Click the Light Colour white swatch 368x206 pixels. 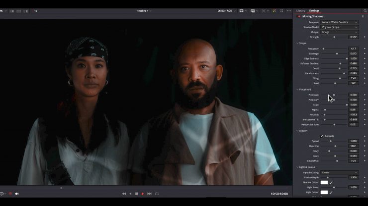click(x=324, y=192)
